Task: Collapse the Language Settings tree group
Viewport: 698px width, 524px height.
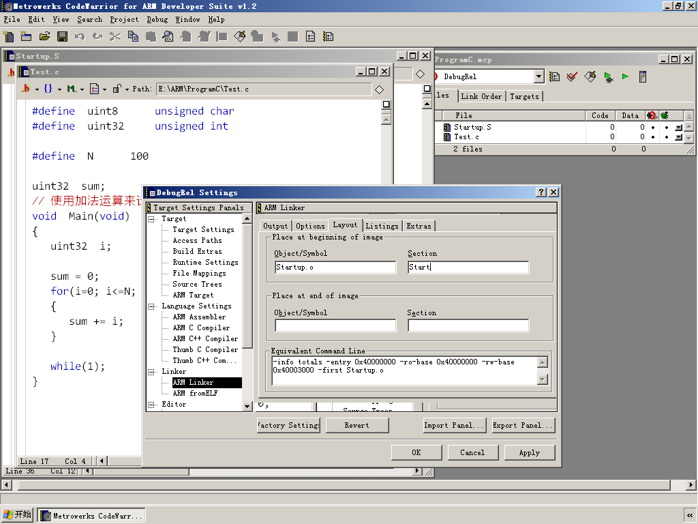Action: click(x=151, y=306)
